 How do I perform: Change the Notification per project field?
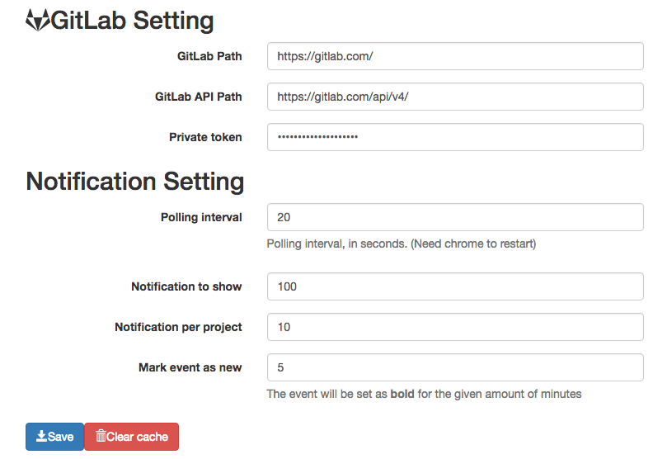click(x=455, y=327)
